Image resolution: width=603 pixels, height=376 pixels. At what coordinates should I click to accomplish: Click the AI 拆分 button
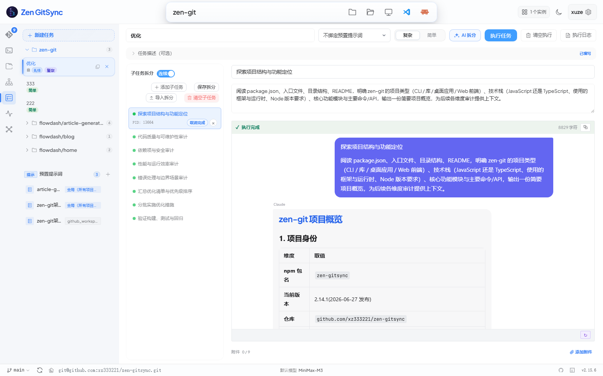[x=465, y=35]
